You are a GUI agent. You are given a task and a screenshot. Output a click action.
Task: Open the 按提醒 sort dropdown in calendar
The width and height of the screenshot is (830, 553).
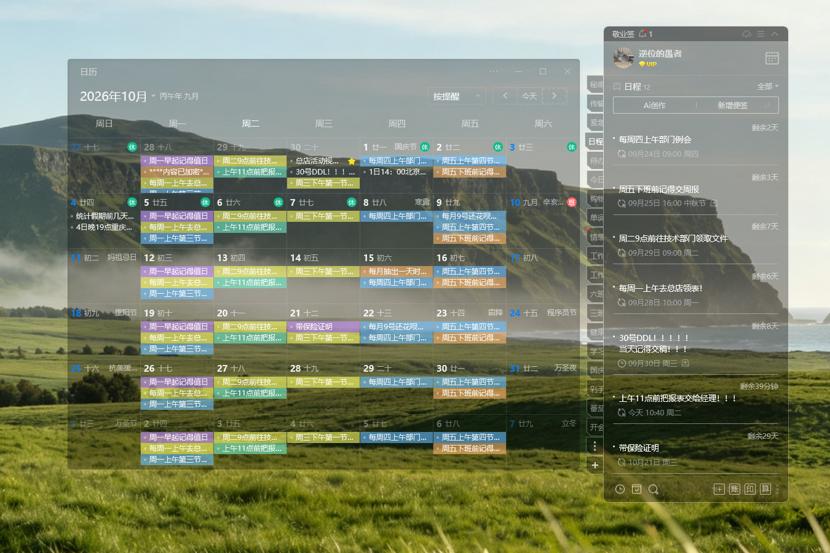point(456,96)
